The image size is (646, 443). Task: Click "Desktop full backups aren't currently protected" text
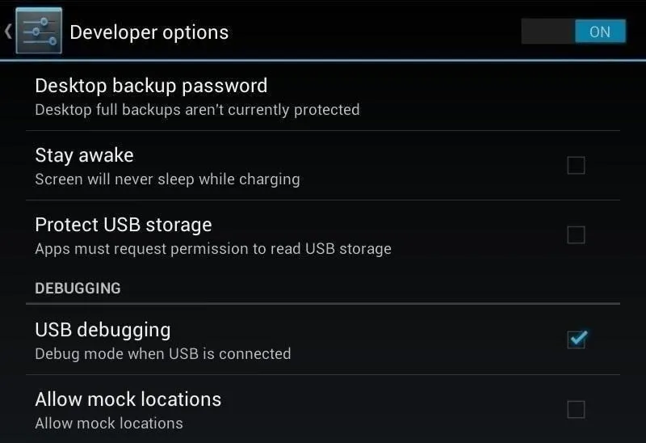pos(197,109)
